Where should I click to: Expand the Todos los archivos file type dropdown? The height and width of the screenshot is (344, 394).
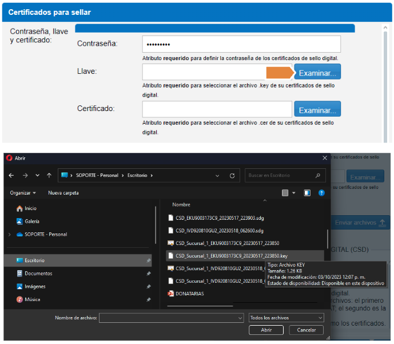coord(286,318)
